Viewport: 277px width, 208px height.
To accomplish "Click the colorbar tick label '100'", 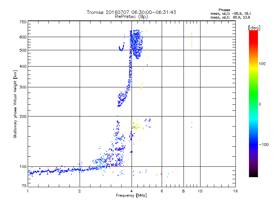I will point(262,64).
